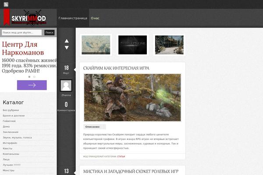
Task: Click the ad text Одобрено РАМН!
Action: click(21, 71)
